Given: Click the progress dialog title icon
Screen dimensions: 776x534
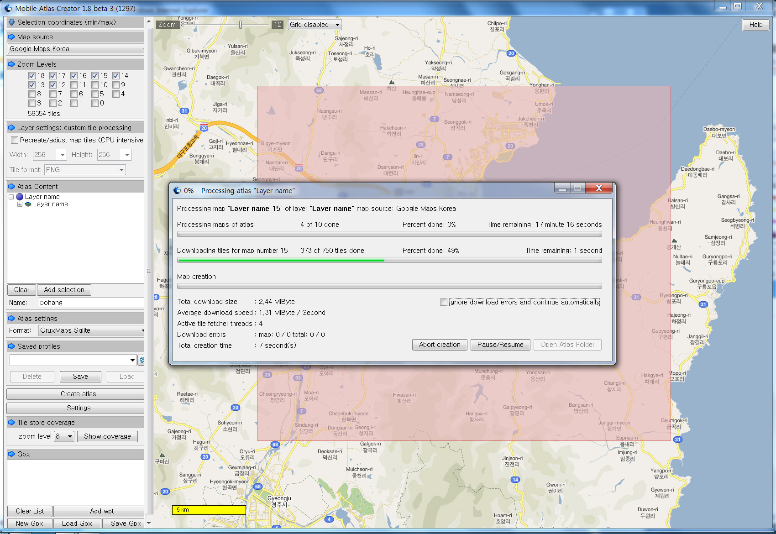Looking at the screenshot, I should click(177, 190).
